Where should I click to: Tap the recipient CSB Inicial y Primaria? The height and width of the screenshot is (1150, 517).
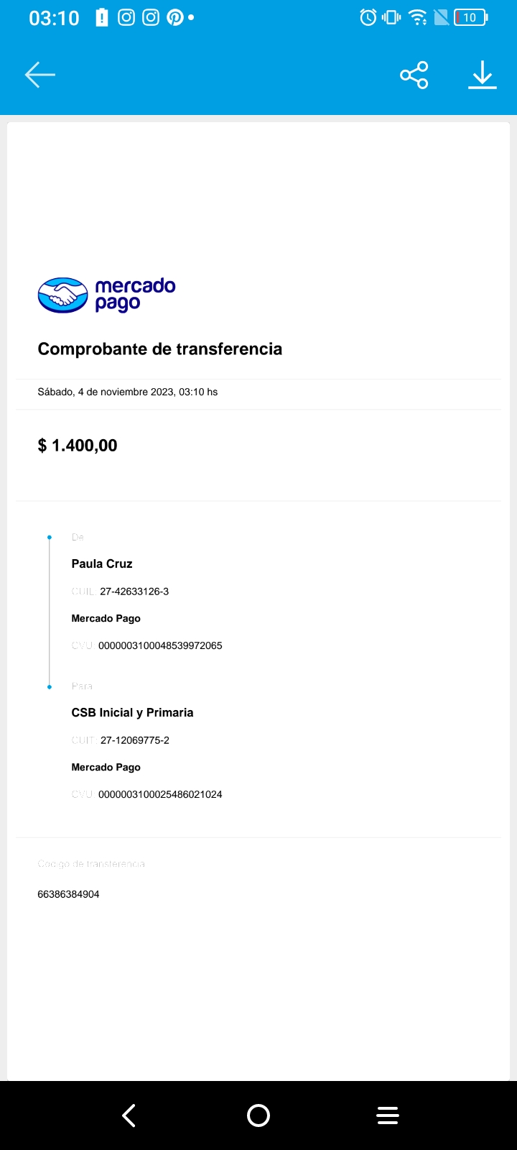pyautogui.click(x=132, y=712)
